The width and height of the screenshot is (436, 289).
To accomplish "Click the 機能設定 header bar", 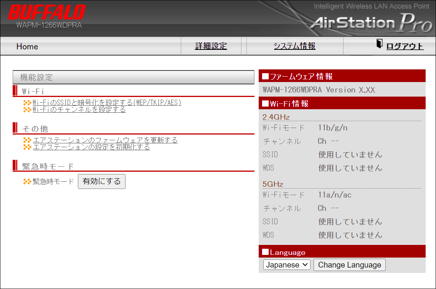I will [134, 77].
